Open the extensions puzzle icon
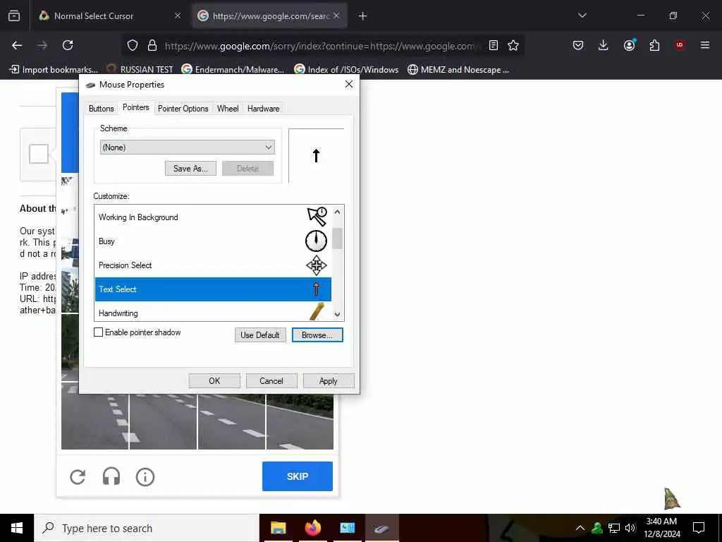This screenshot has height=542, width=722. 654,45
